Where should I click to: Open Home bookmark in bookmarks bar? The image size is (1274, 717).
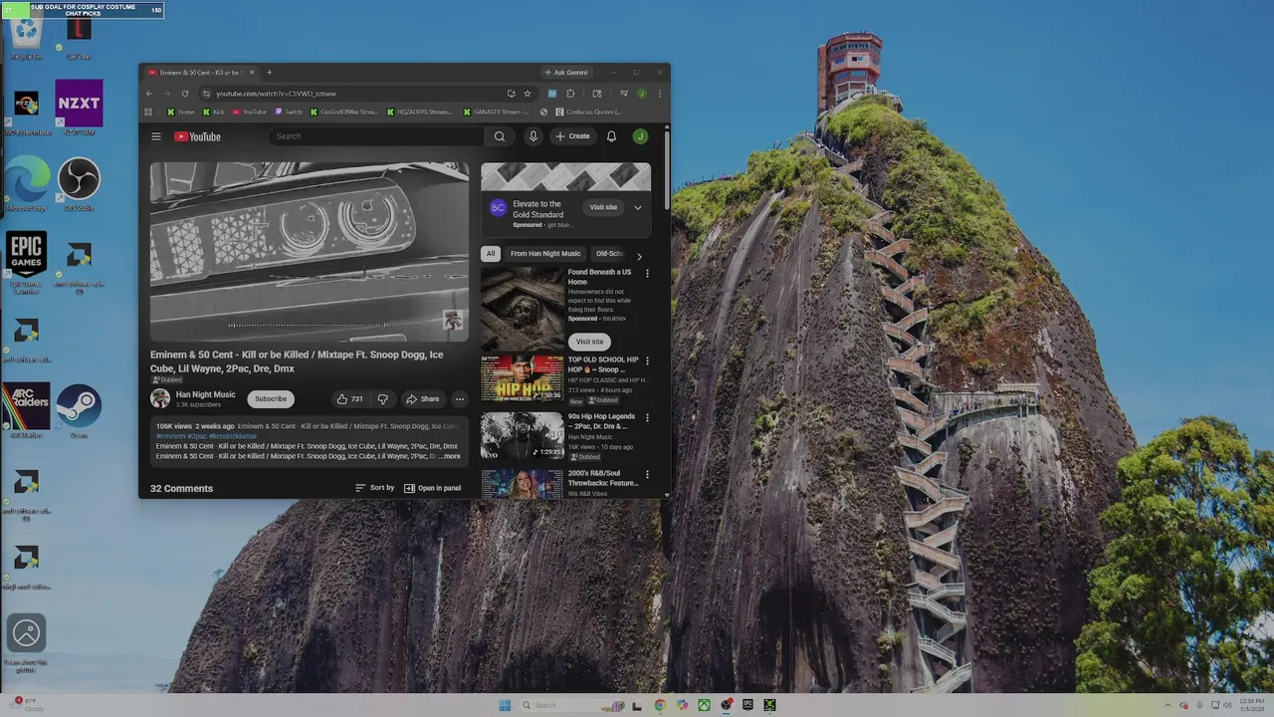[x=181, y=112]
